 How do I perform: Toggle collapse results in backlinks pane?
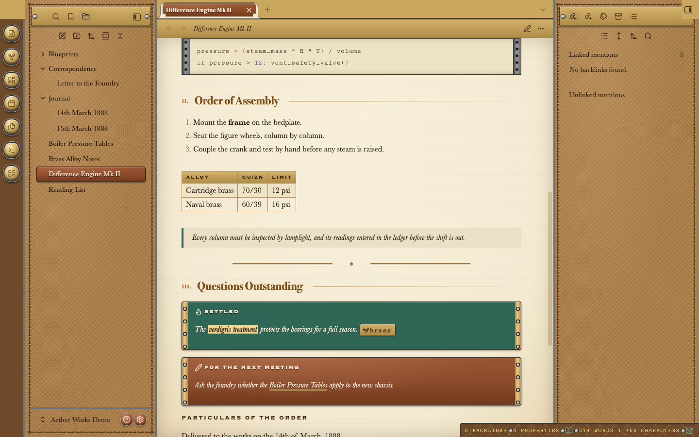coord(604,36)
